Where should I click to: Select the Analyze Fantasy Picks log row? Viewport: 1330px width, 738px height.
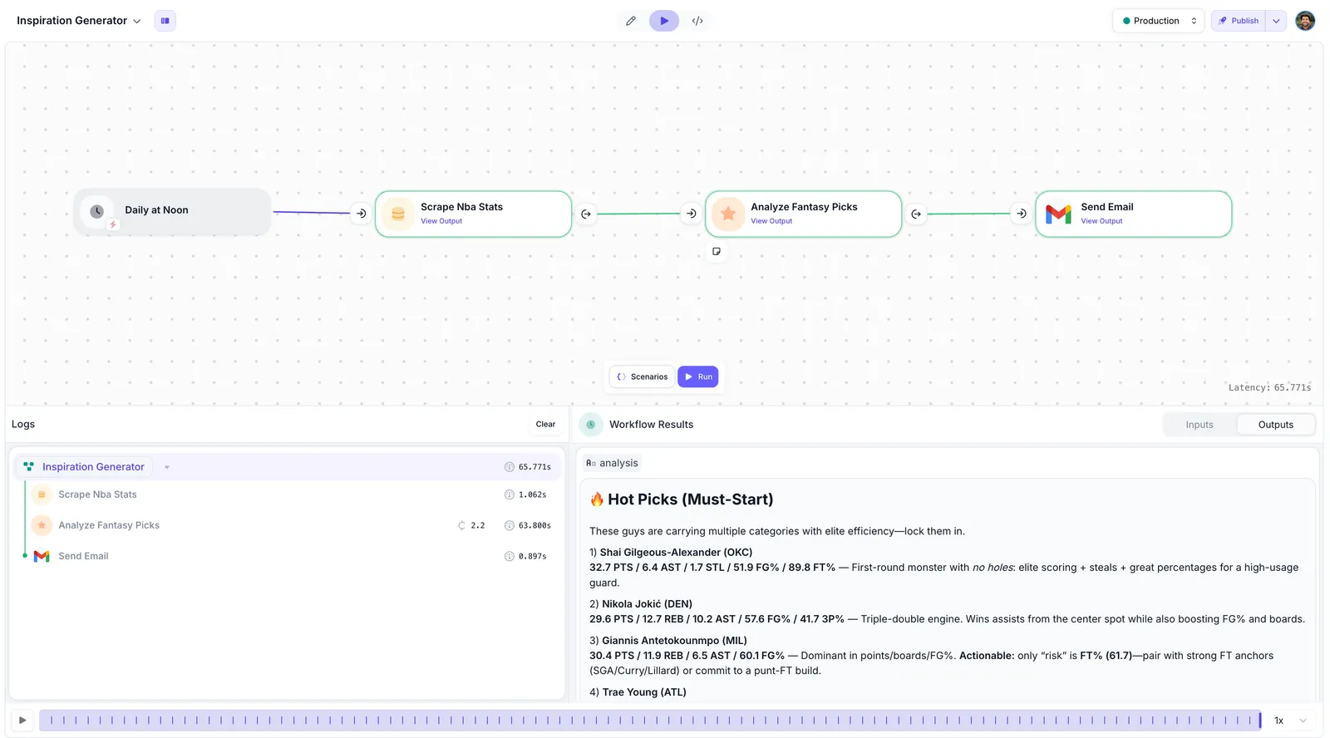coord(288,525)
